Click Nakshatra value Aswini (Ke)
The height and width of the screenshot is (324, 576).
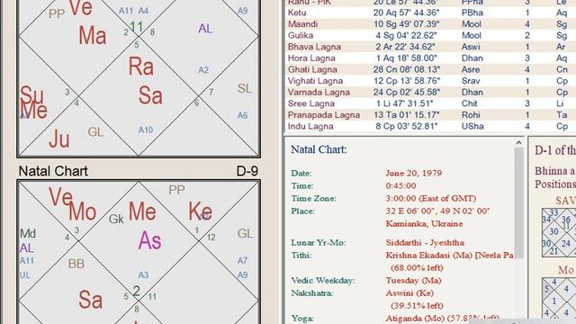point(409,293)
